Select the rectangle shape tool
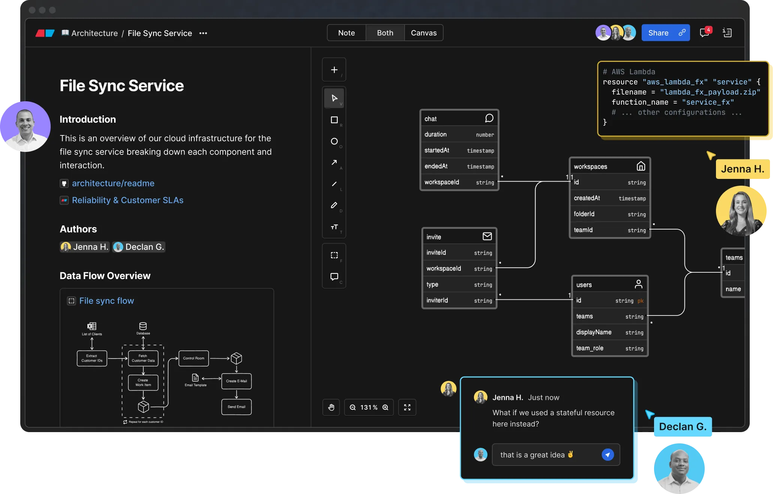This screenshot has height=494, width=773. (334, 120)
